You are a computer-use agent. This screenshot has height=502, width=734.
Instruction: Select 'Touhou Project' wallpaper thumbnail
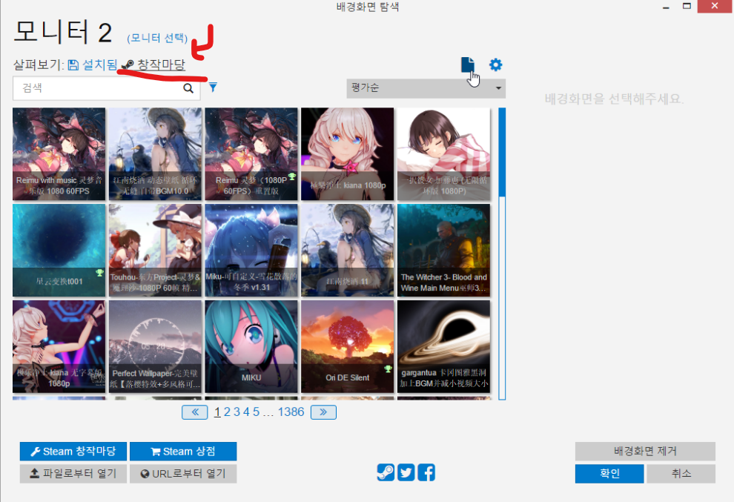(x=156, y=250)
